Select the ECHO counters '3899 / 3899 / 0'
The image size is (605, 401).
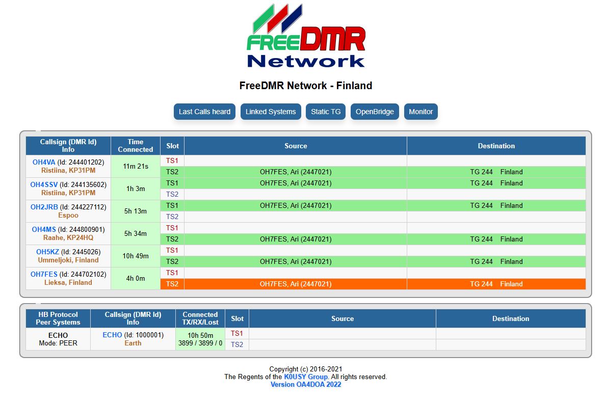click(x=200, y=343)
